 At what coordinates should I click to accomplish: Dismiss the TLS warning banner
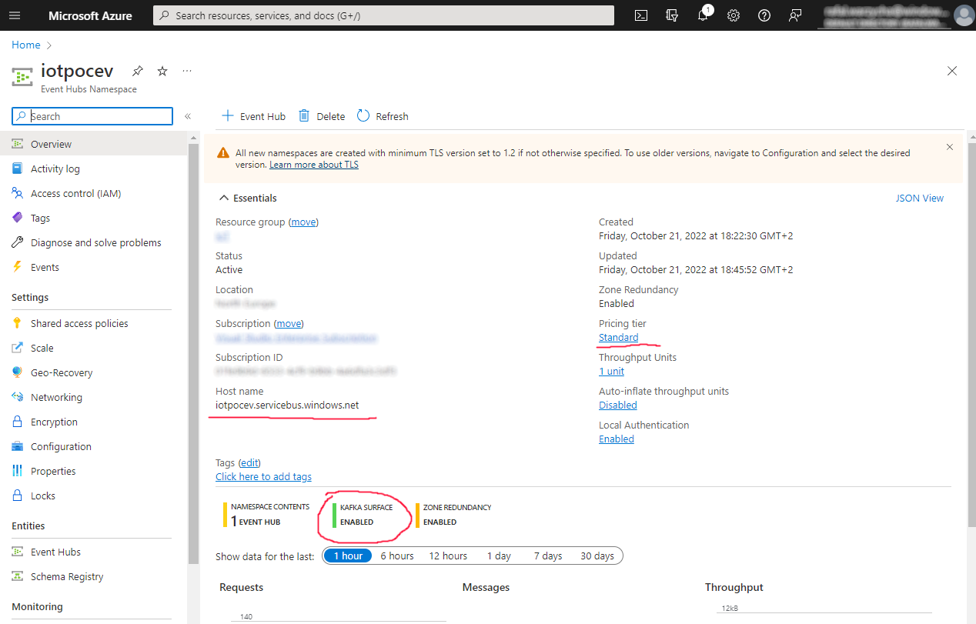[949, 147]
